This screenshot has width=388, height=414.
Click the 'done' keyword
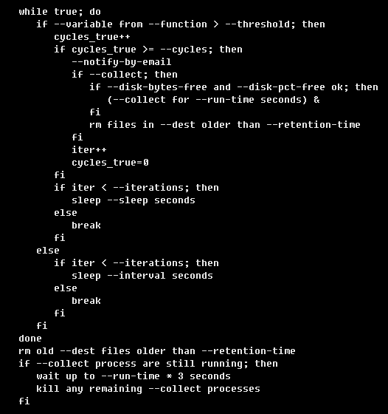30,339
